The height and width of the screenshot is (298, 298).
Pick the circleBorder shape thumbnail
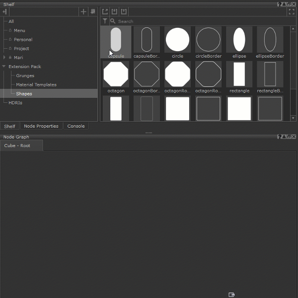coord(208,40)
